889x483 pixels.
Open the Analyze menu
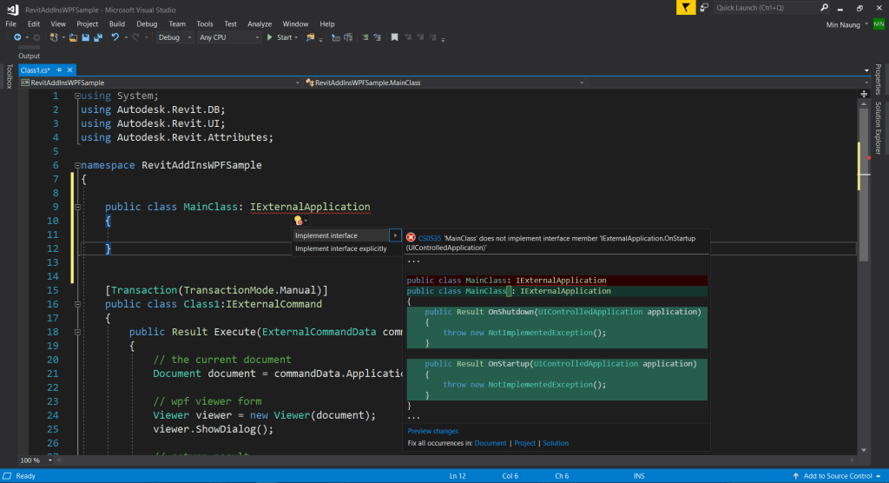pos(260,24)
